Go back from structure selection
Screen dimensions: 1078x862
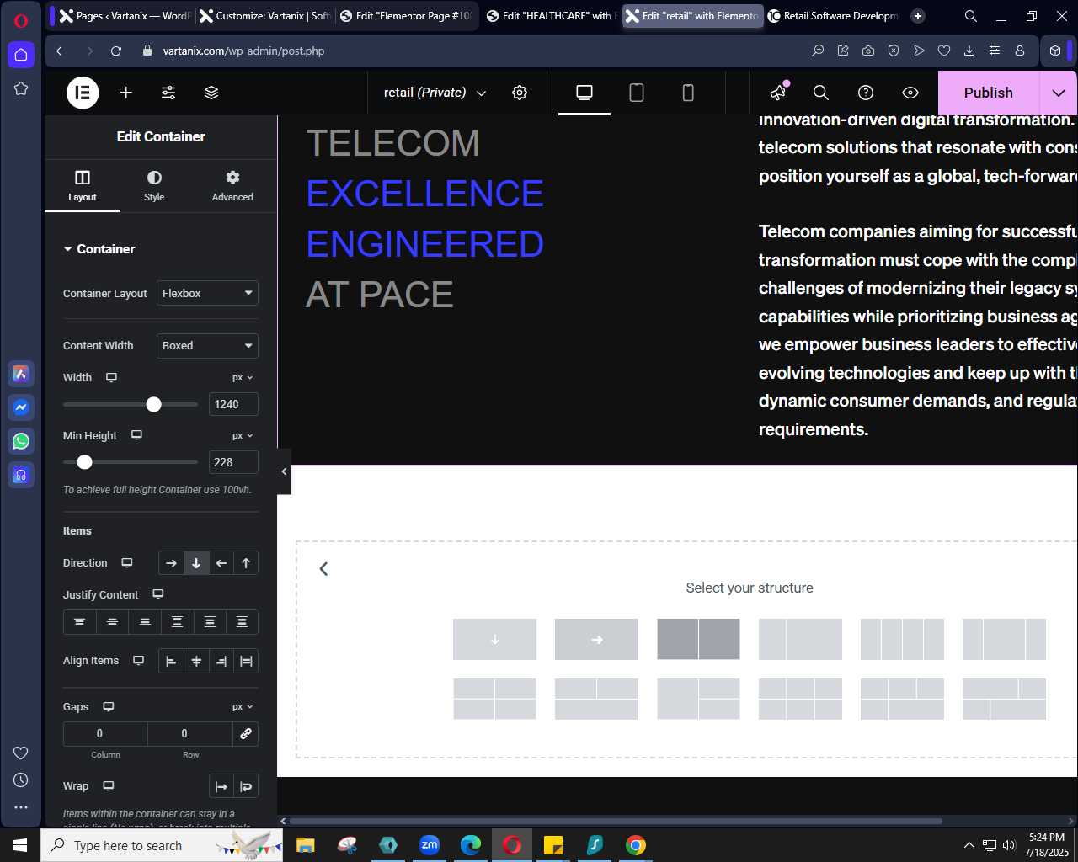click(323, 569)
